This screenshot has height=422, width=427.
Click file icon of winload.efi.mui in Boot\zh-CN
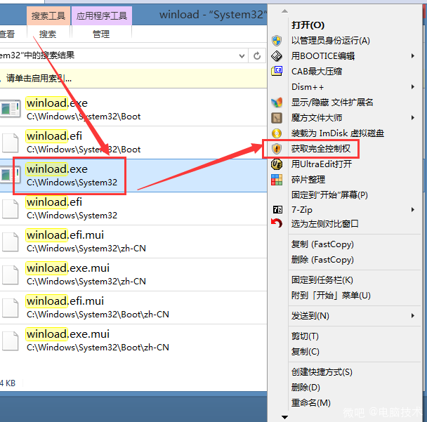tap(11, 308)
